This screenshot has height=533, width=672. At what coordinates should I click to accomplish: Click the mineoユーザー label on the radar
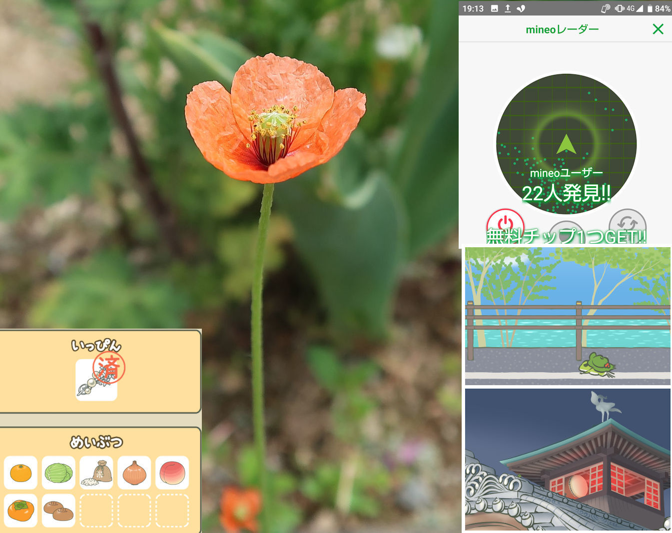point(566,173)
